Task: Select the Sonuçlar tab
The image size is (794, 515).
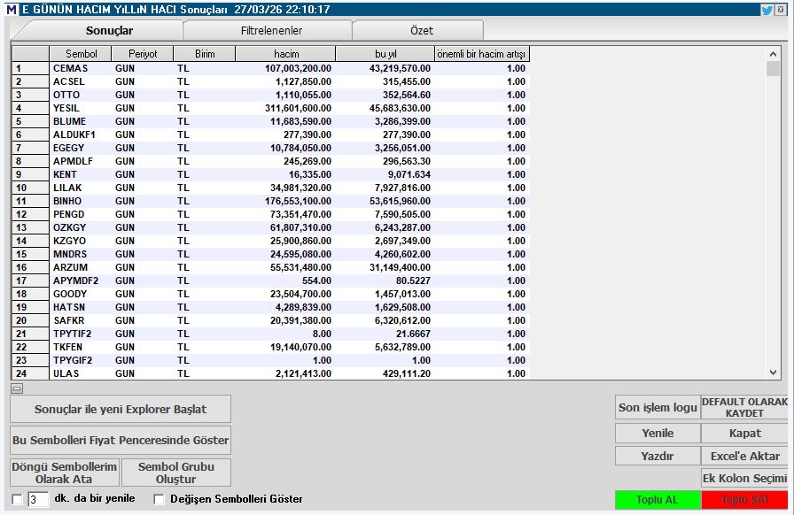Action: [x=109, y=30]
